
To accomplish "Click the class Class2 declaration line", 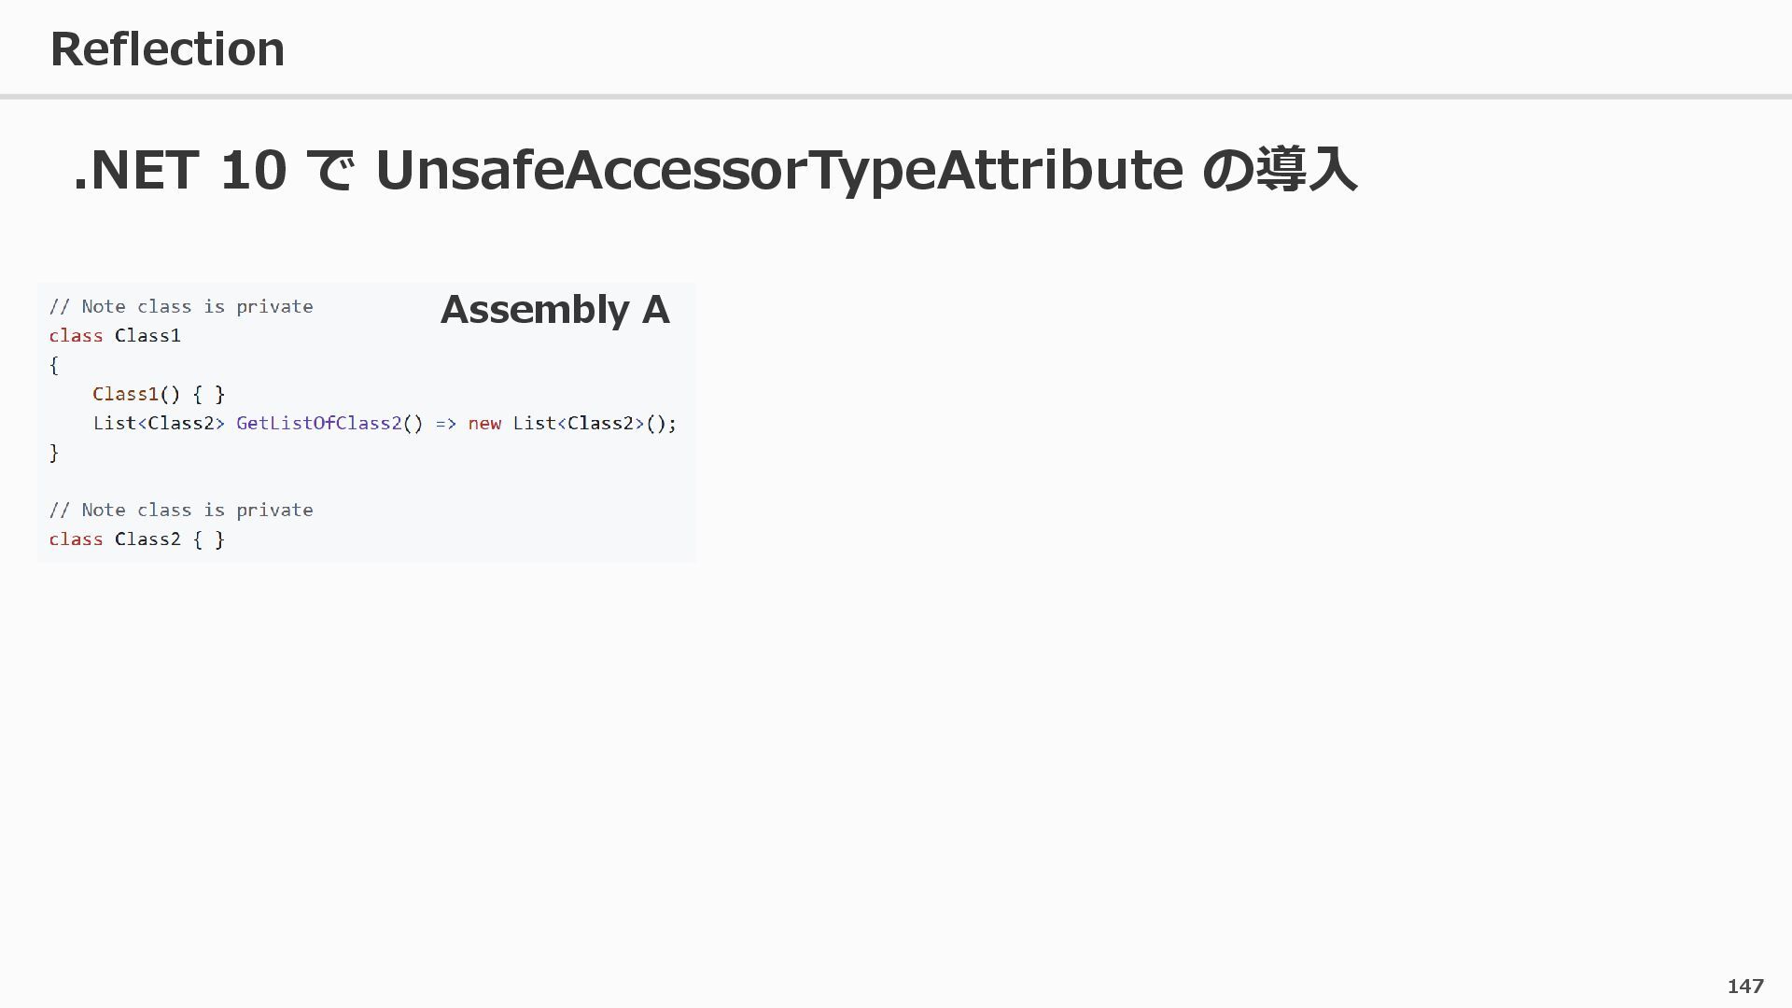I will coord(136,539).
